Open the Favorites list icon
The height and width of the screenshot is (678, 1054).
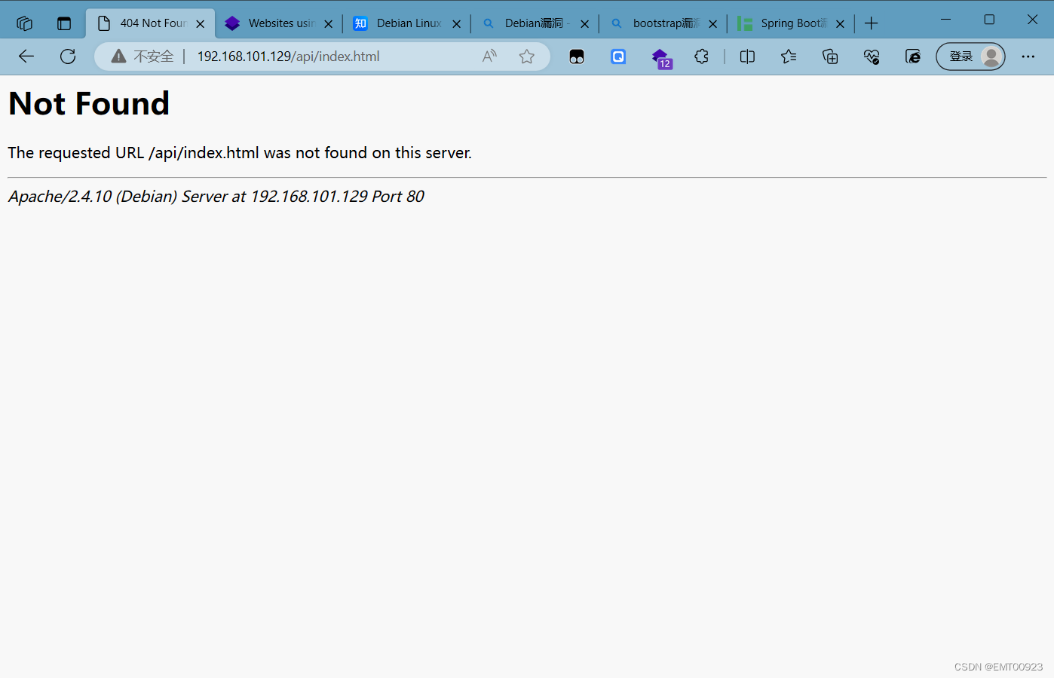(x=789, y=56)
